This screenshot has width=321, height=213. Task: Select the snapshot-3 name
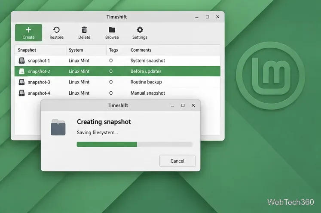pyautogui.click(x=39, y=82)
